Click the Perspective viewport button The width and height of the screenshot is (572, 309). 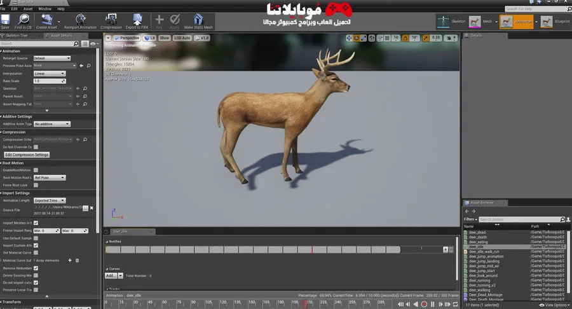(126, 38)
